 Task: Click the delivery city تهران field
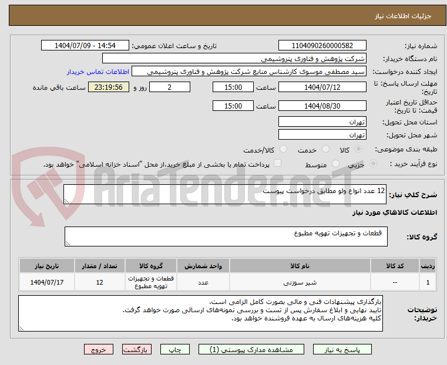click(x=322, y=134)
